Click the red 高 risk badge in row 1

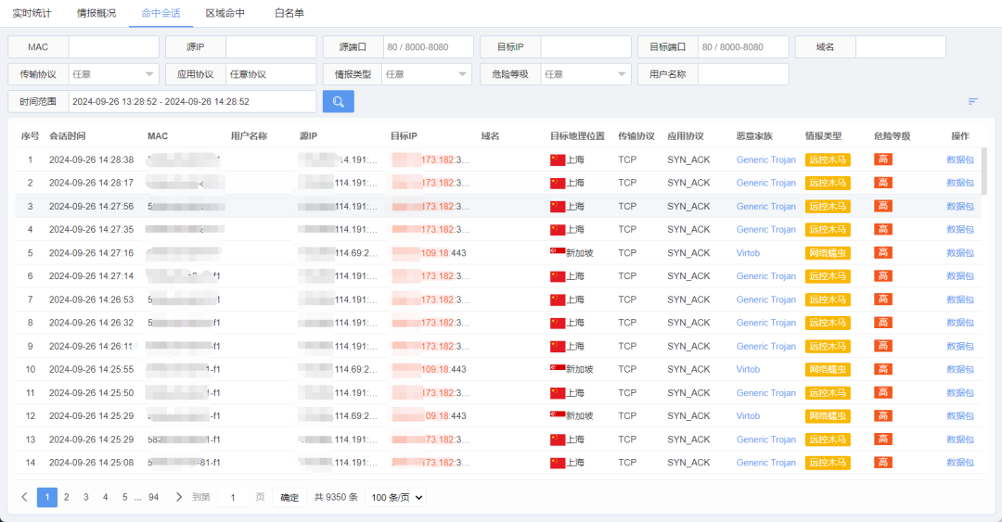[882, 159]
